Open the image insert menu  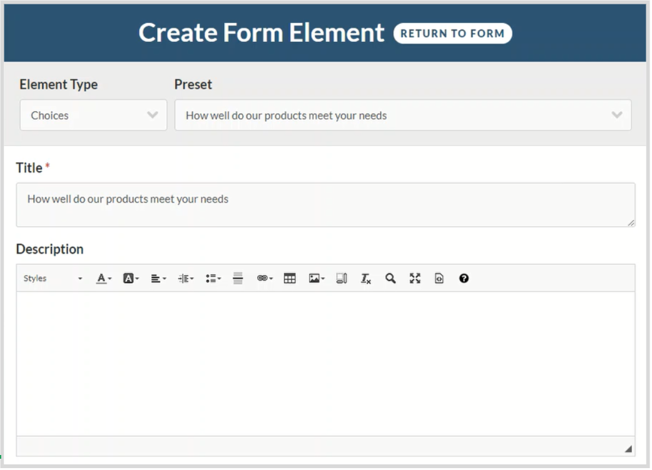[x=317, y=279]
